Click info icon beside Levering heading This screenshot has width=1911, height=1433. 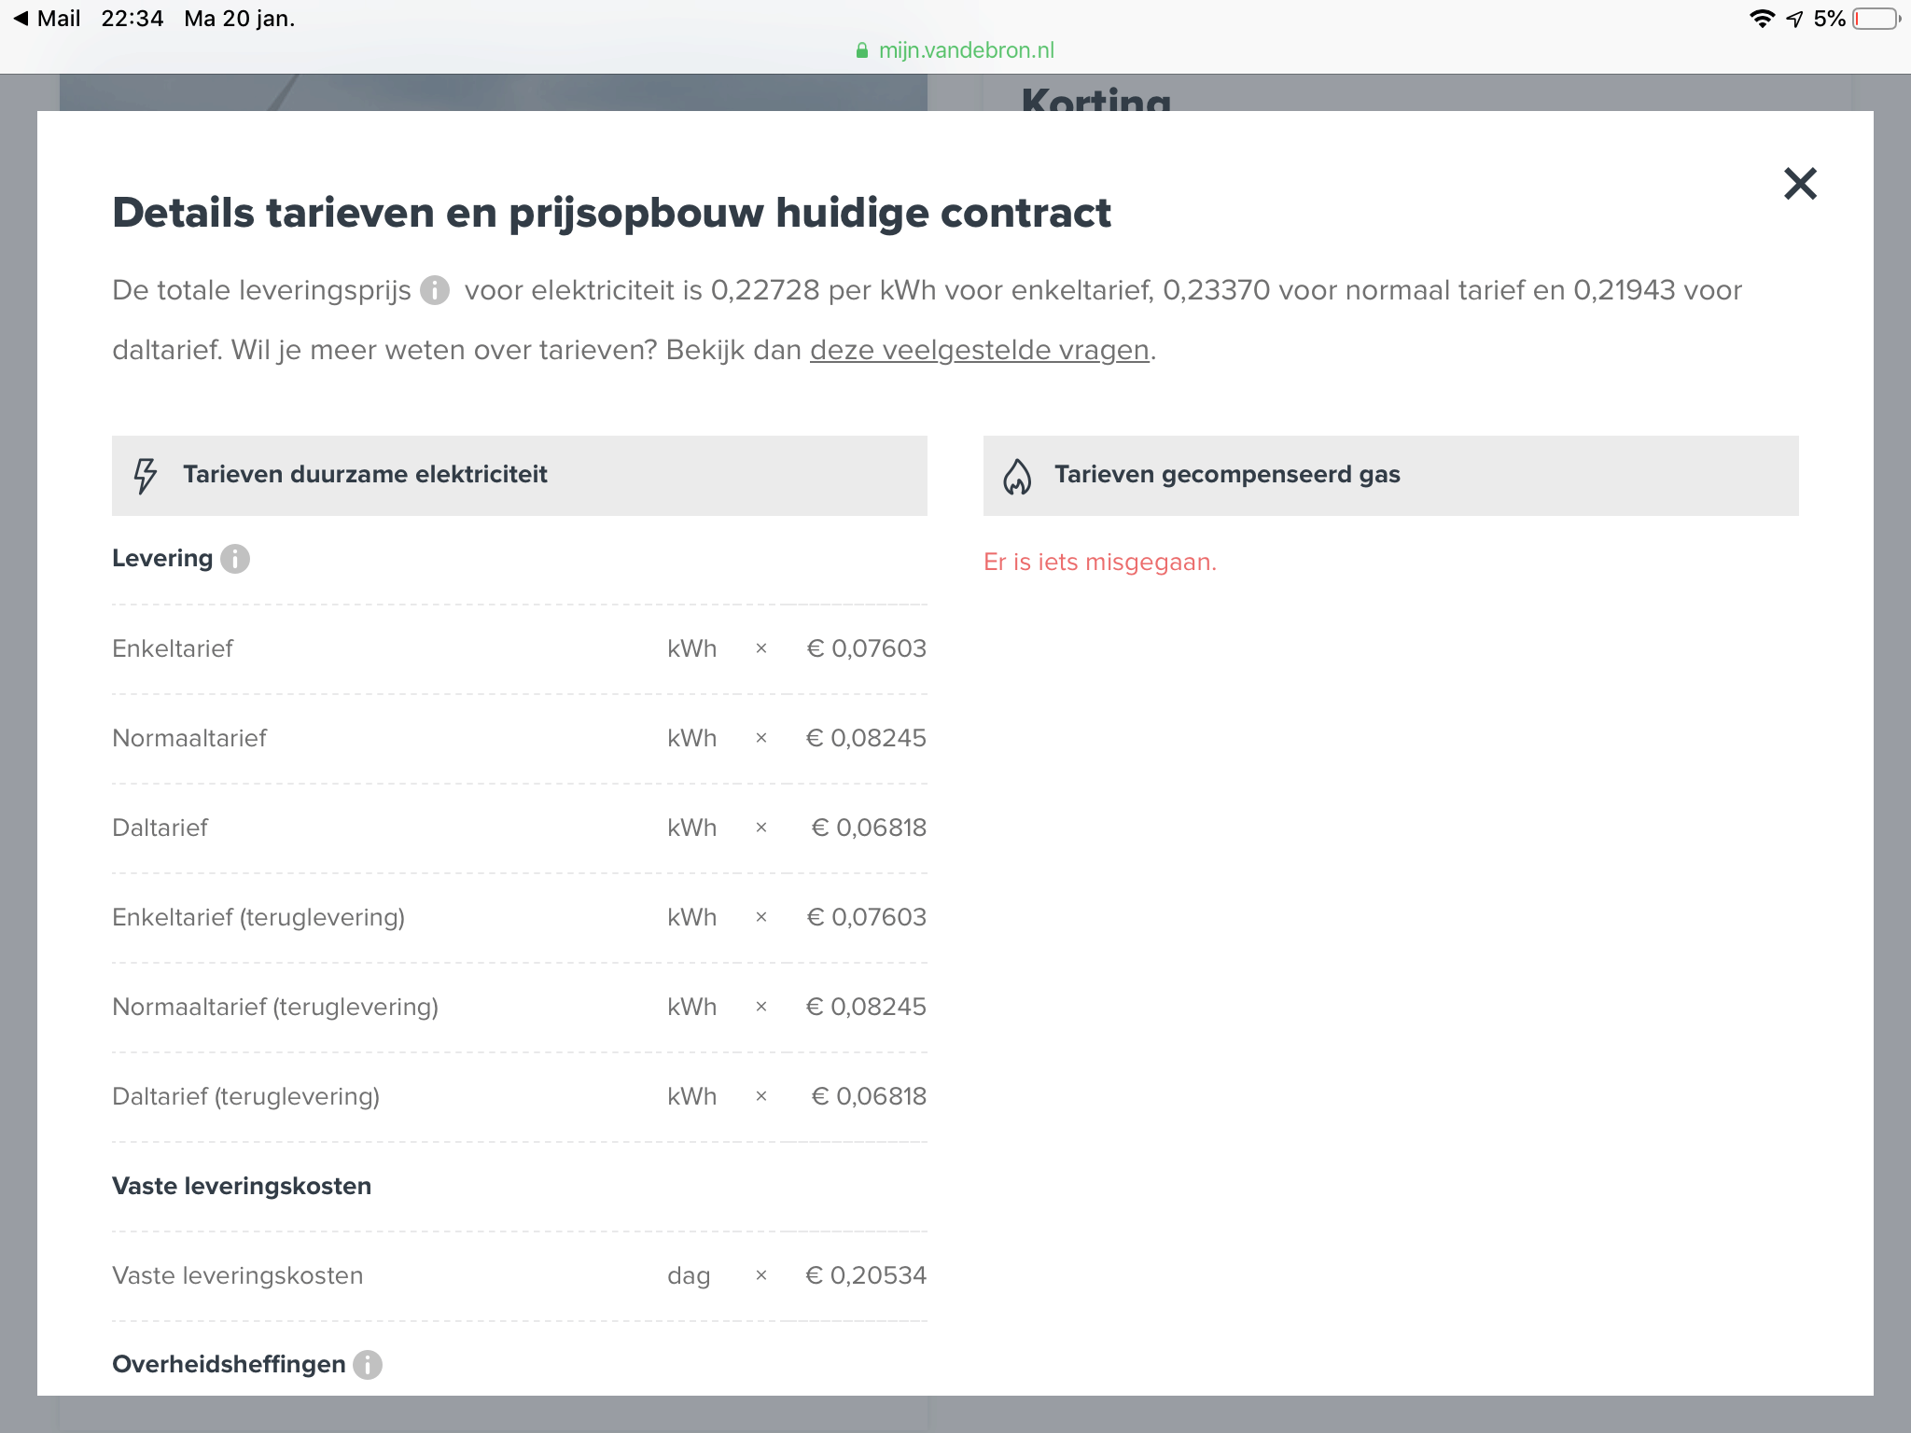coord(235,559)
